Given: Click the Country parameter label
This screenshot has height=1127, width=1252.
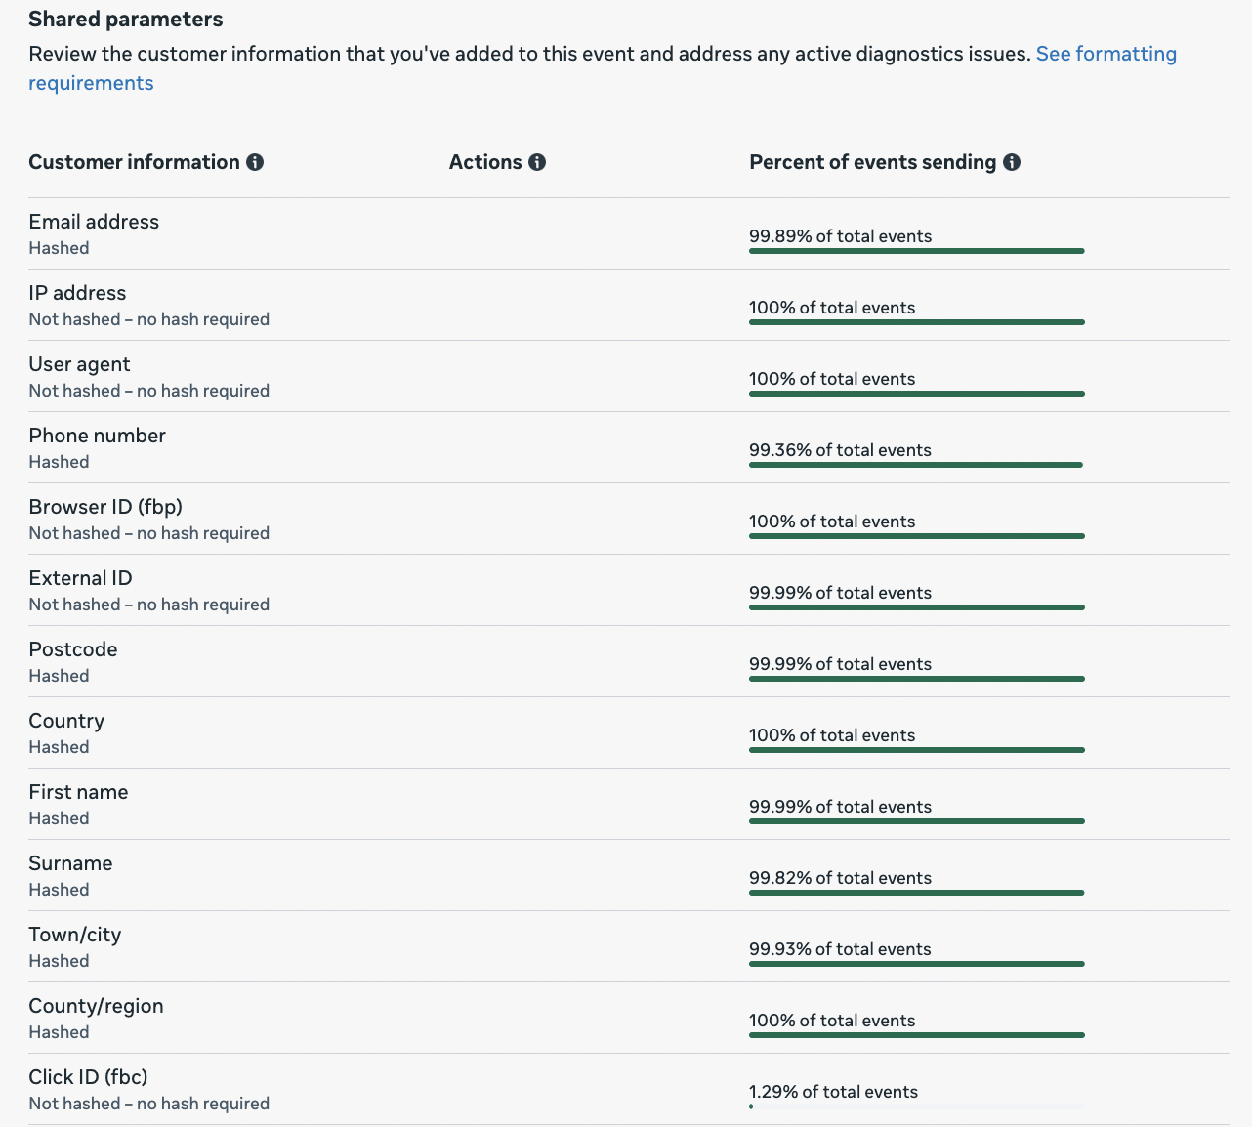Looking at the screenshot, I should coord(66,721).
